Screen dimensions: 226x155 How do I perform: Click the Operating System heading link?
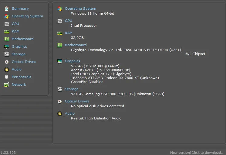(x=80, y=9)
